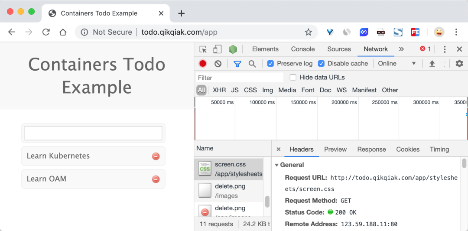Screen dimensions: 468x231
Task: Clear the network log icon
Action: (x=218, y=64)
